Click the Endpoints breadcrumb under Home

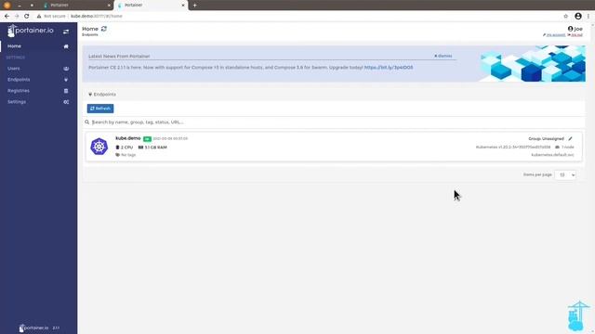pyautogui.click(x=90, y=35)
